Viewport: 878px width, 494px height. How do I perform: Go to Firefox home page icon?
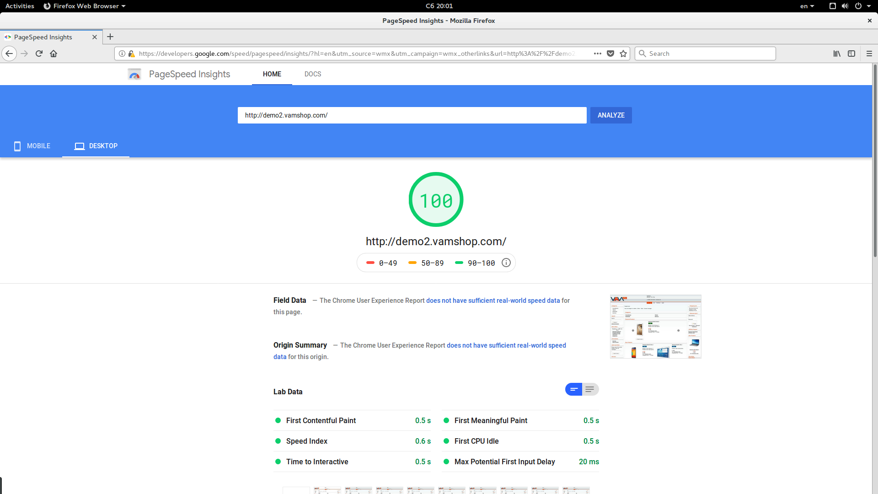pos(54,54)
